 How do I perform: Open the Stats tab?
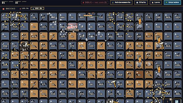(141, 3)
